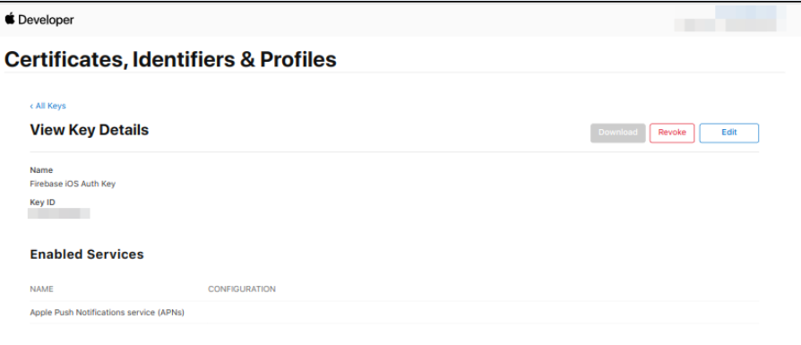The width and height of the screenshot is (801, 345).
Task: Click the empty top header bar beside Developer
Action: [373, 20]
